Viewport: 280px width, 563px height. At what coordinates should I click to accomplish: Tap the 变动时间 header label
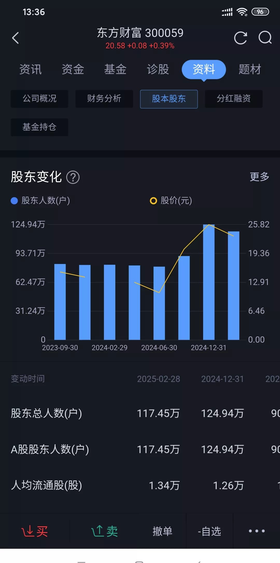(x=28, y=379)
